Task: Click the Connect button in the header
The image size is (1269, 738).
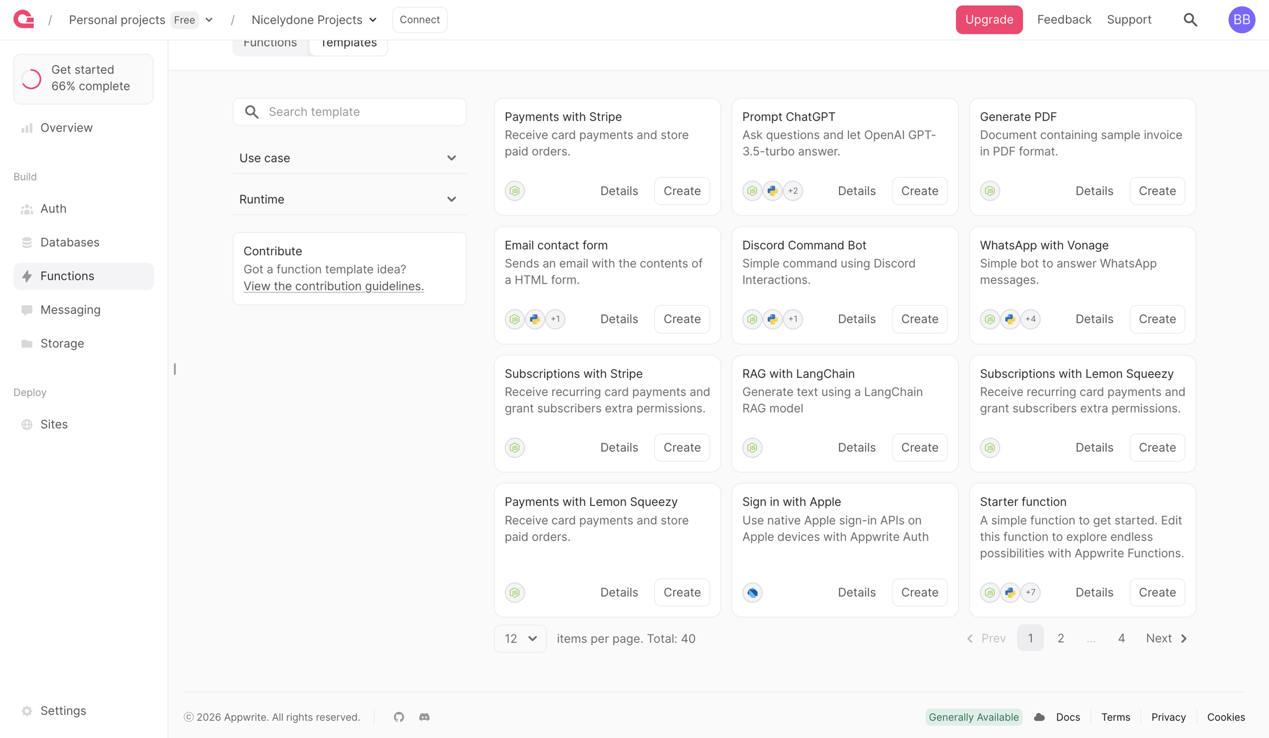Action: (x=419, y=20)
